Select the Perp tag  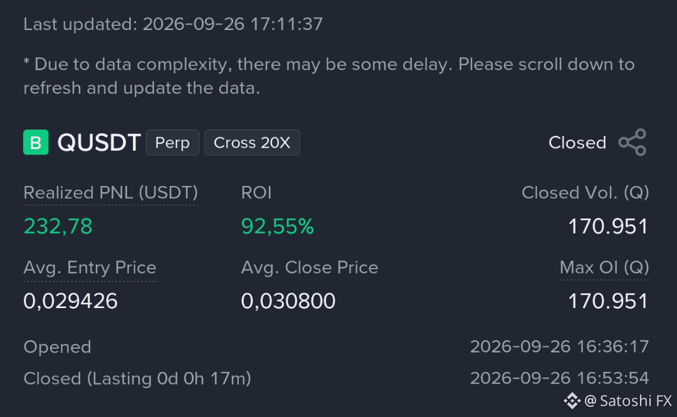tap(172, 142)
